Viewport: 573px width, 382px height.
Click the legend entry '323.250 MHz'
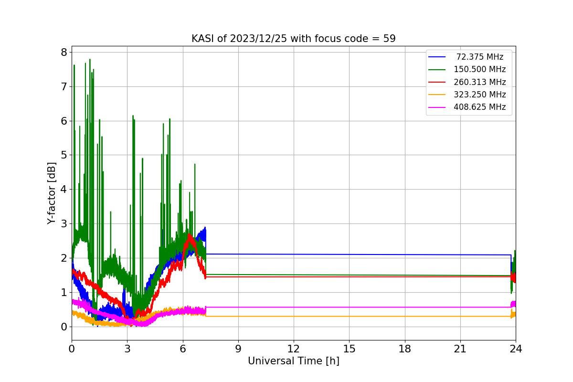pyautogui.click(x=480, y=95)
